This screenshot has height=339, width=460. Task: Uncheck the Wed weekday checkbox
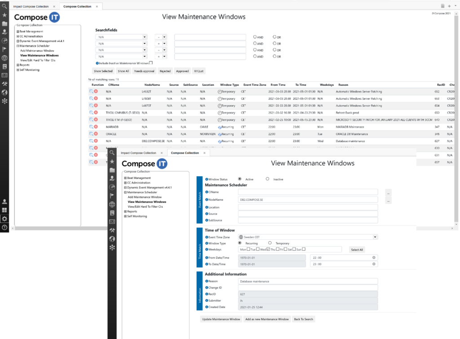pyautogui.click(x=268, y=249)
